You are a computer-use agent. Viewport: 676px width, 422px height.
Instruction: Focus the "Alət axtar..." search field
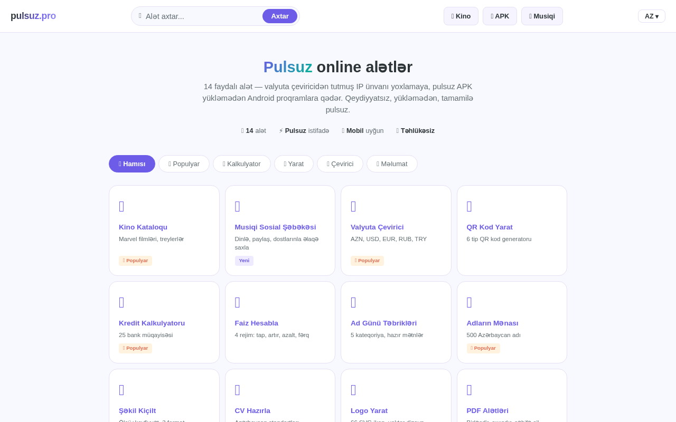pyautogui.click(x=202, y=16)
